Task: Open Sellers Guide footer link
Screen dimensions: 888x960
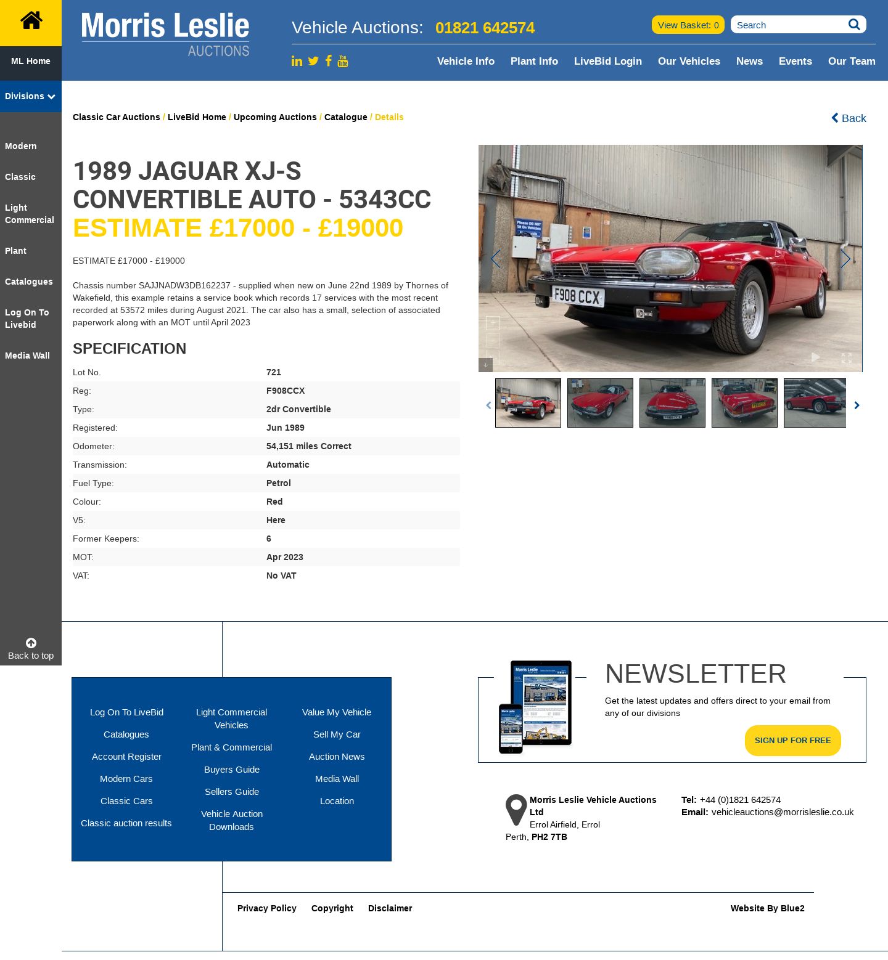Action: click(x=232, y=792)
